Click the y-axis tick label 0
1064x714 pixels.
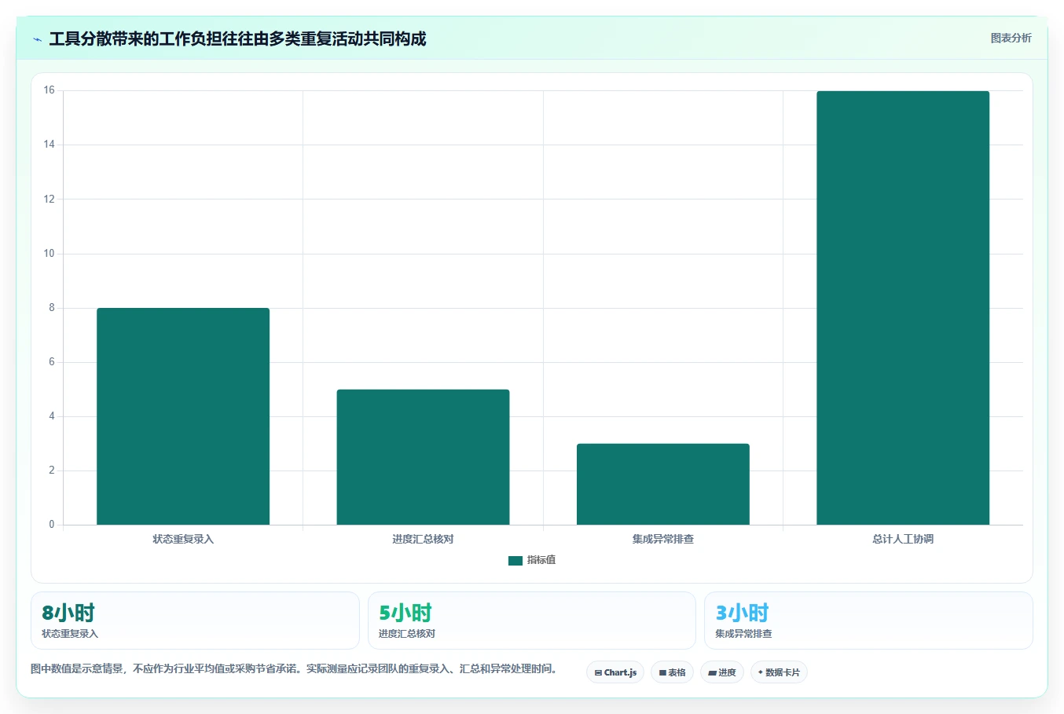(52, 525)
